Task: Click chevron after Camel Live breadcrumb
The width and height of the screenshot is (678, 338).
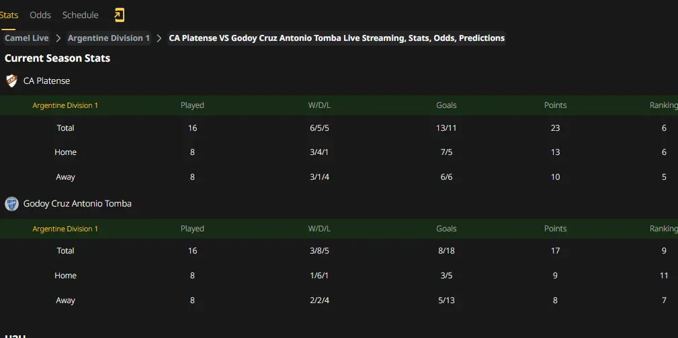Action: coord(58,38)
